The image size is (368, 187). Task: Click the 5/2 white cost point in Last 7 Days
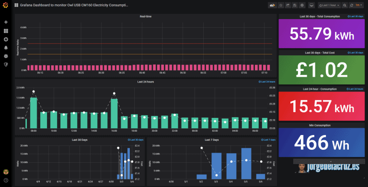202,148
